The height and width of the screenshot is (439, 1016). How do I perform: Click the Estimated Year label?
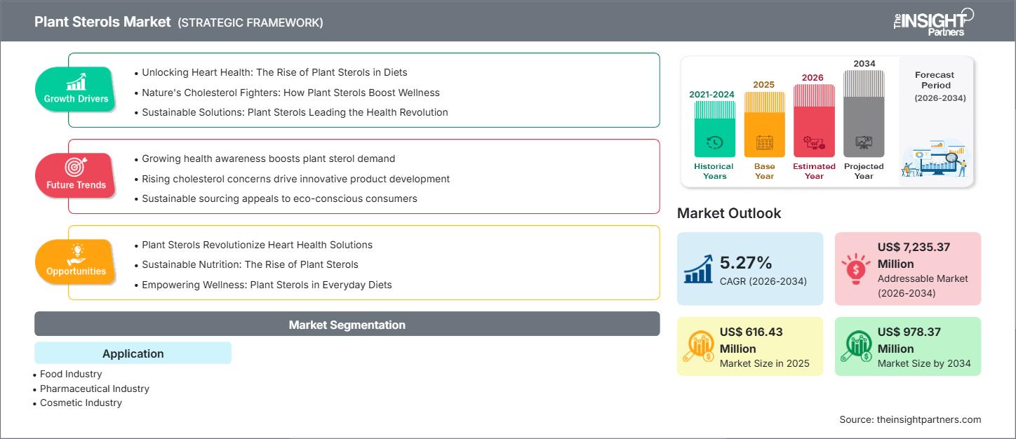(814, 171)
